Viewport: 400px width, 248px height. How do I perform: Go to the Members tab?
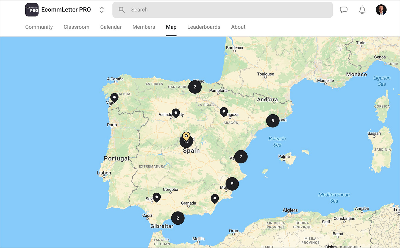coord(144,27)
